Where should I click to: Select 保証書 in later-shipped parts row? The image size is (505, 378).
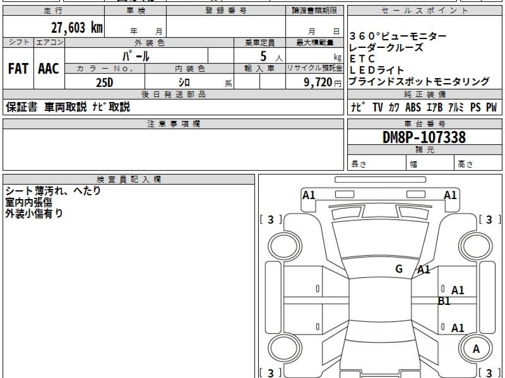pos(22,107)
